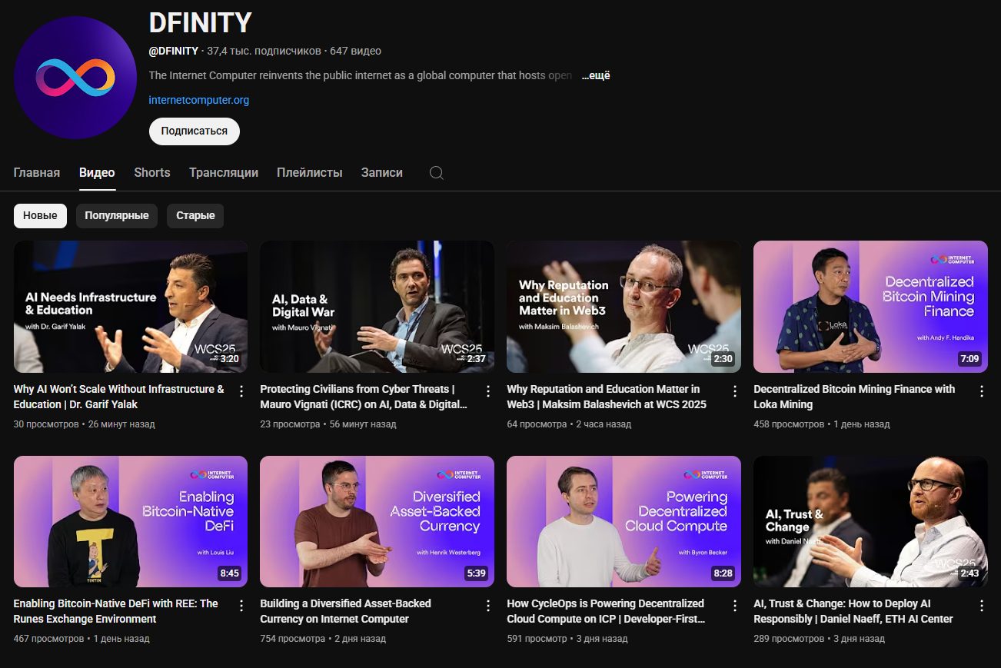Click the 7:09 duration badge

coord(969,359)
